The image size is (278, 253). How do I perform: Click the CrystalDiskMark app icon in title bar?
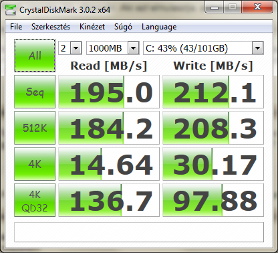[11, 9]
